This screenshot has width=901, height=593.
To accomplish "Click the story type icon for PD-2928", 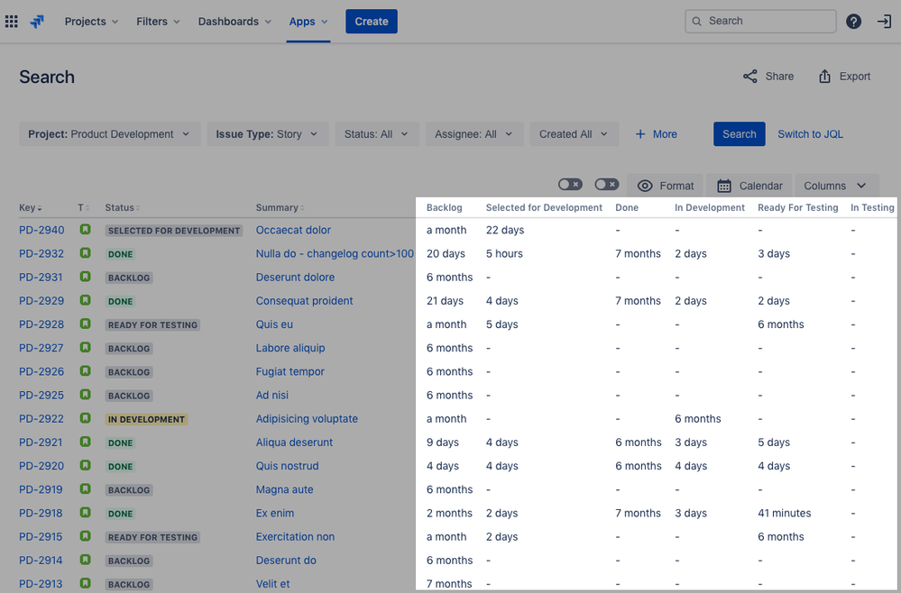I will [x=85, y=324].
